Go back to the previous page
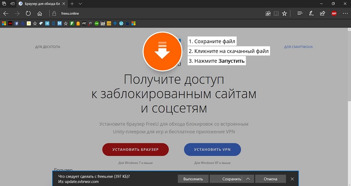This screenshot has width=351, height=186. pos(6,13)
